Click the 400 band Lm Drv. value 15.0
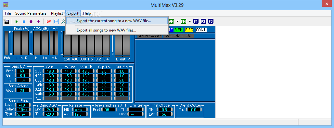The height and width of the screenshot is (128, 334). (68, 76)
